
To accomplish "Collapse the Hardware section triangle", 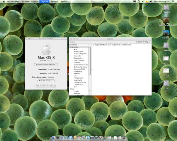I will pos(70,47).
